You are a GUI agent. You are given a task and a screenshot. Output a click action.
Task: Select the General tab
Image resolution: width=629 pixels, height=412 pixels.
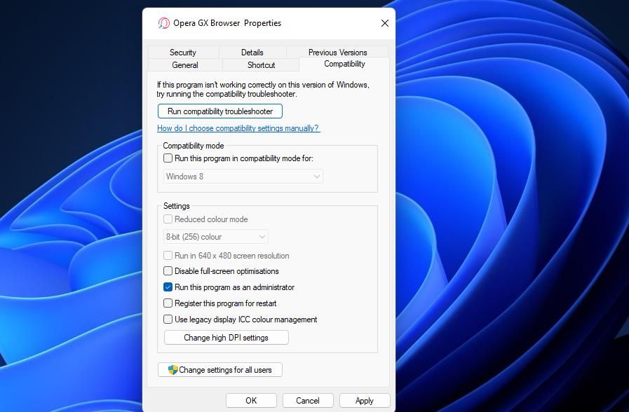(185, 65)
